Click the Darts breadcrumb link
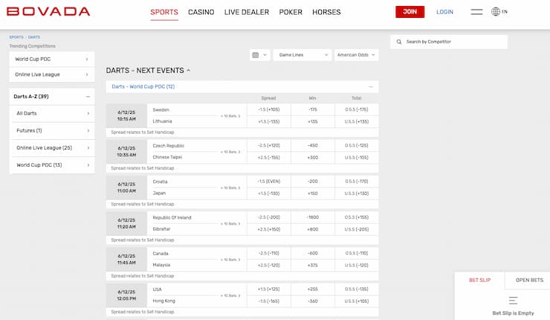 (x=34, y=37)
